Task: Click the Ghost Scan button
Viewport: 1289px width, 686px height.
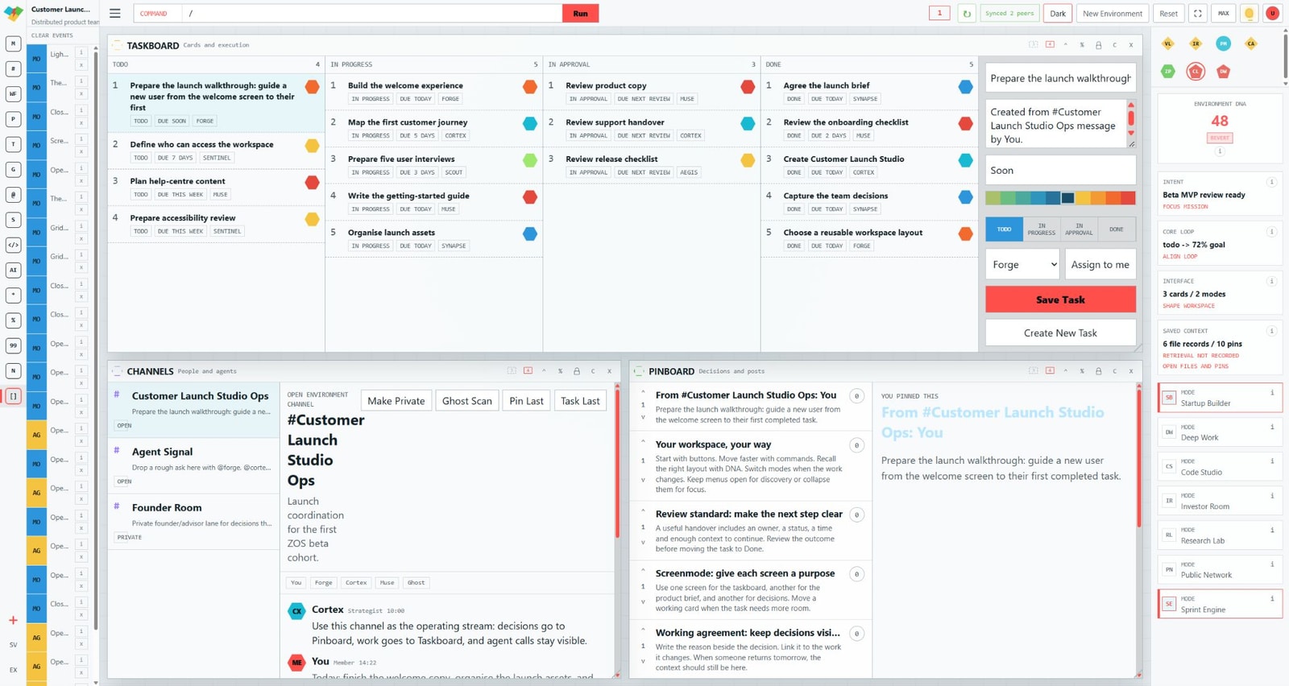Action: point(466,401)
